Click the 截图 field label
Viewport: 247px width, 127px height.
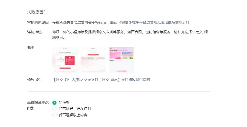click(31, 48)
